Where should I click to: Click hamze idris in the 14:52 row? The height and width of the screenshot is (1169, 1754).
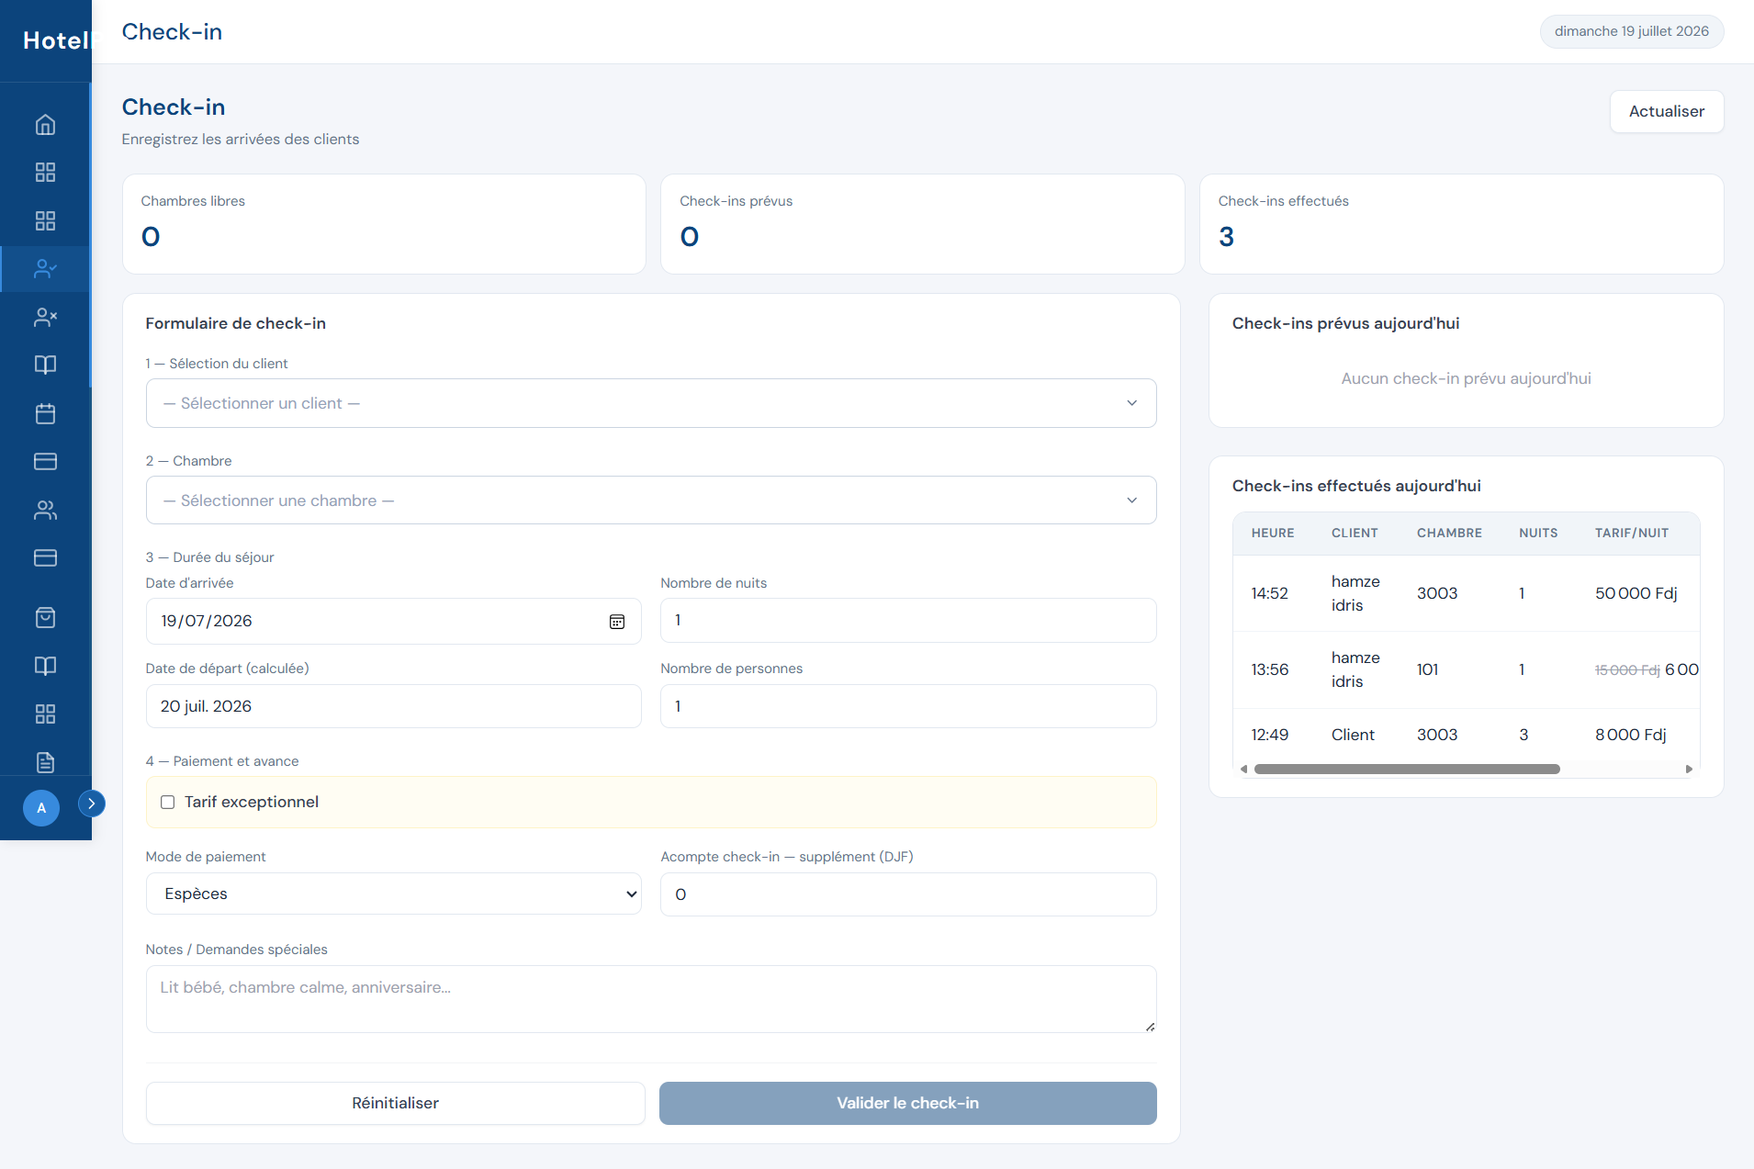click(x=1355, y=594)
